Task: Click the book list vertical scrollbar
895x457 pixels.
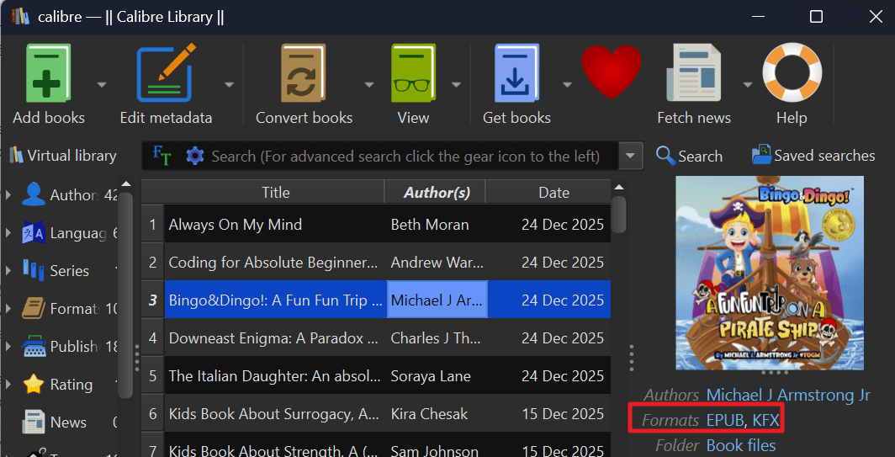Action: [619, 215]
